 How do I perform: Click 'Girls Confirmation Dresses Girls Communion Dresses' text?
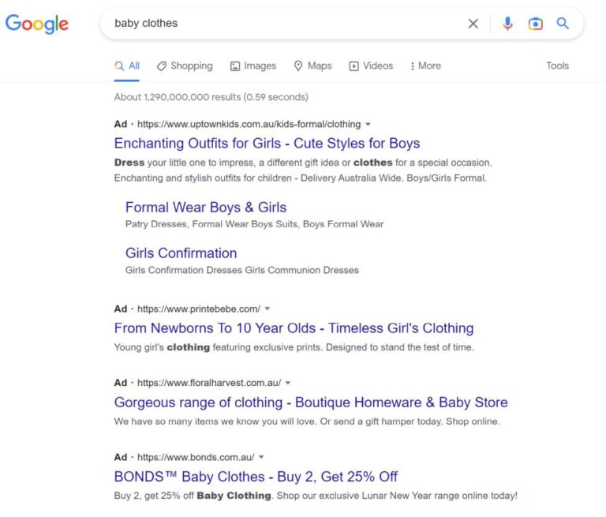tap(242, 270)
